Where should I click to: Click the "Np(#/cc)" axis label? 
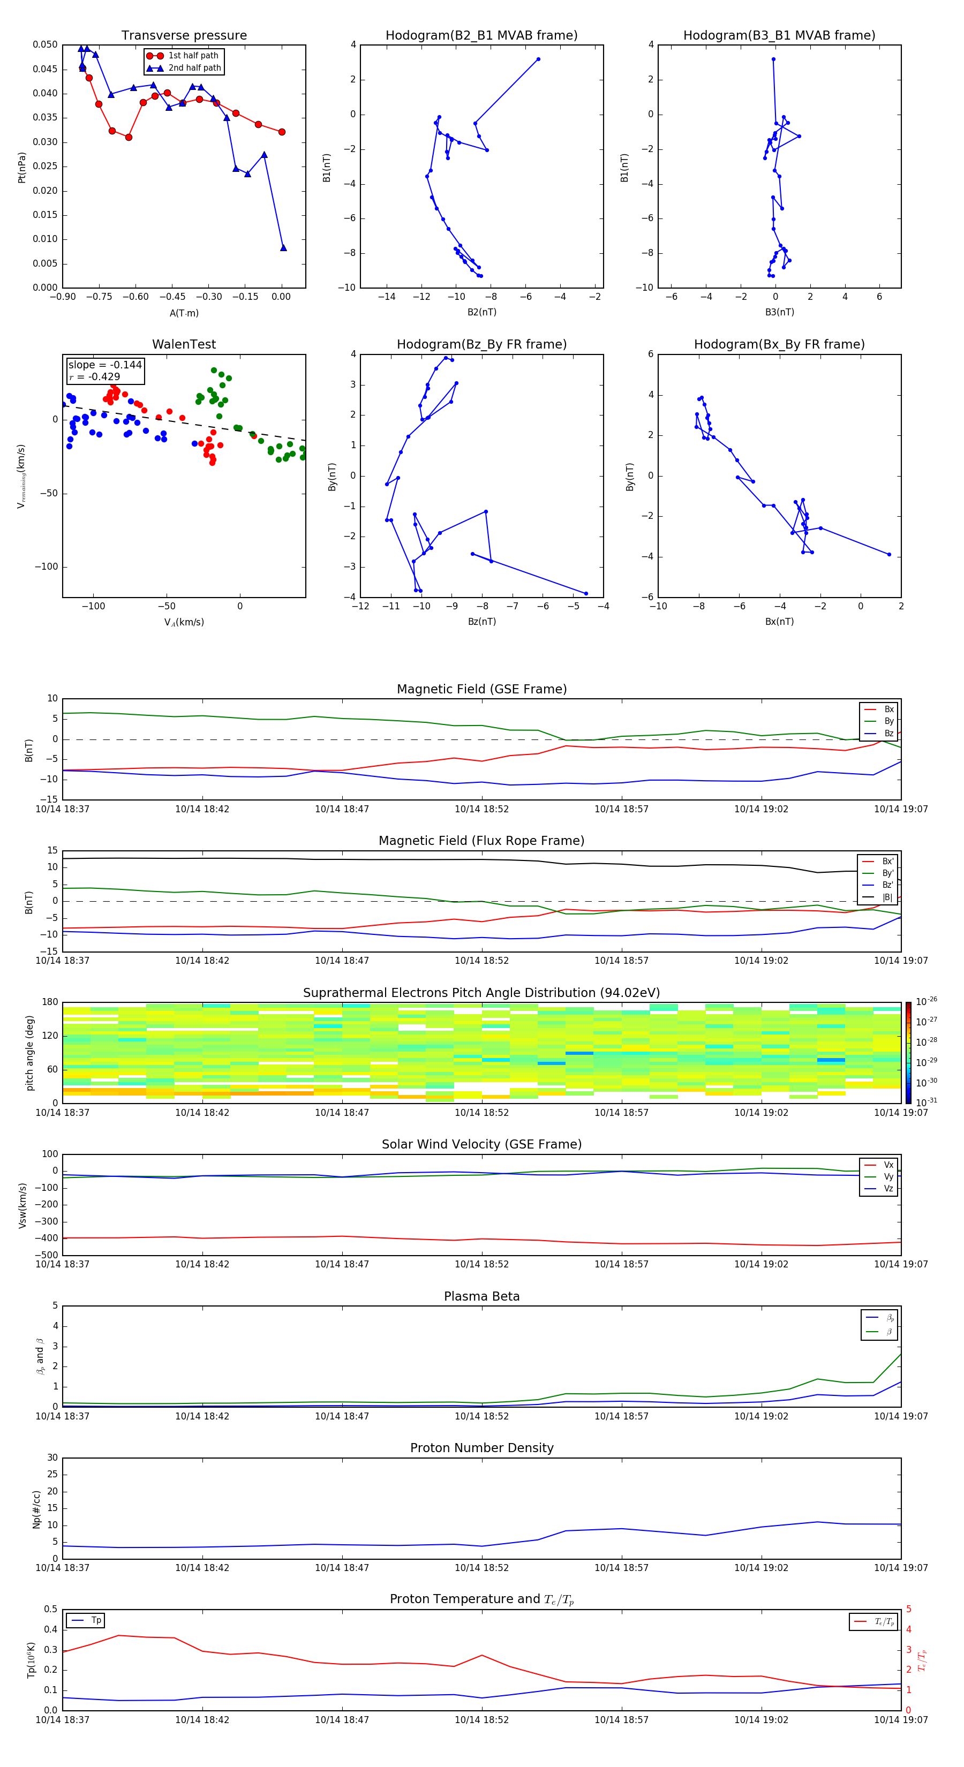[36, 1508]
